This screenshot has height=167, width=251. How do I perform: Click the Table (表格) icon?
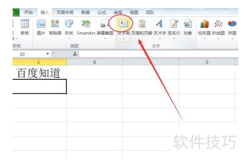[x=25, y=24]
